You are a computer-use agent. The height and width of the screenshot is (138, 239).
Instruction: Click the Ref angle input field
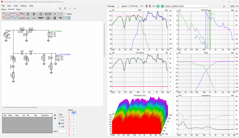point(118,6)
